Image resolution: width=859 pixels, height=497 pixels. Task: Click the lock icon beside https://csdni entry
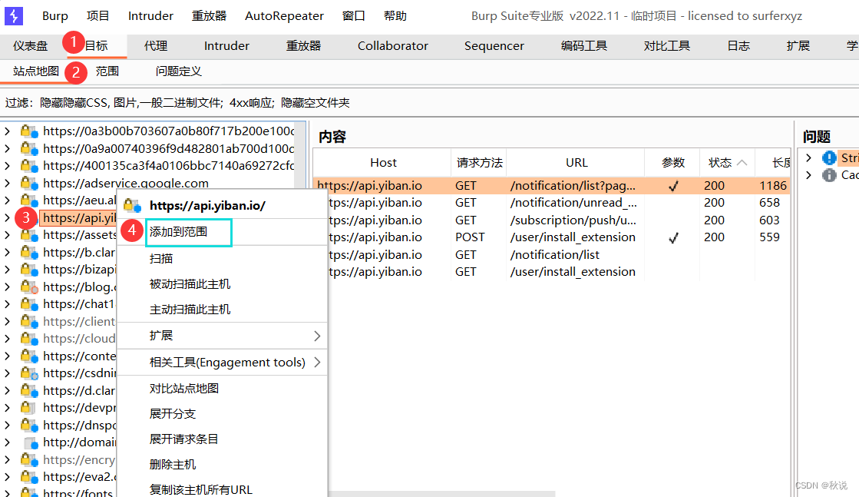(28, 373)
